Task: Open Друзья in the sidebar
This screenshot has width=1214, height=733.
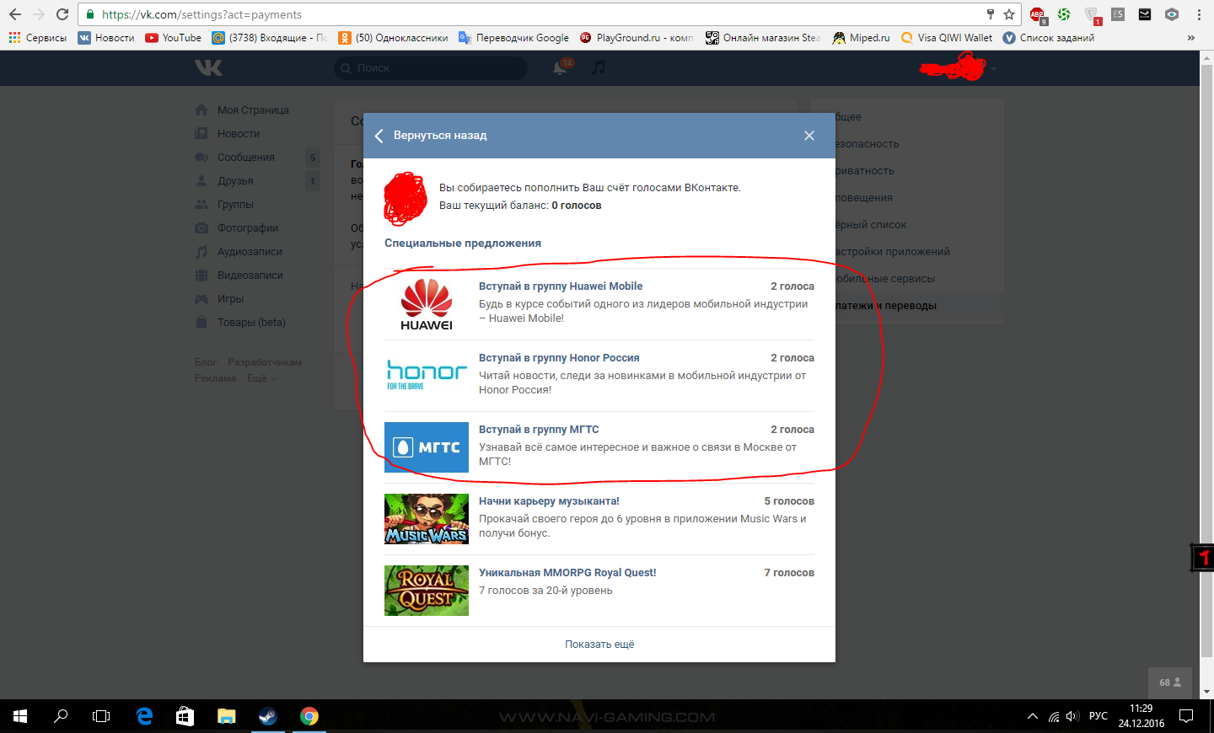Action: 235,181
